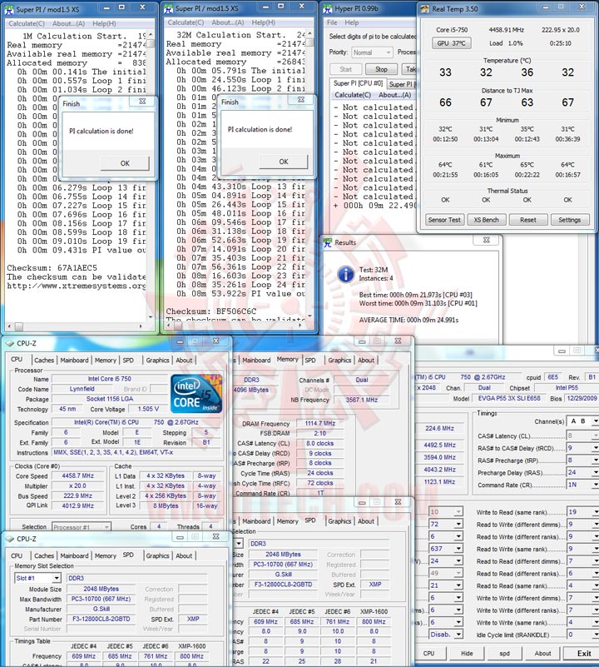This screenshot has height=667, width=599.
Task: Click the blue info icon in Results
Action: 345,274
